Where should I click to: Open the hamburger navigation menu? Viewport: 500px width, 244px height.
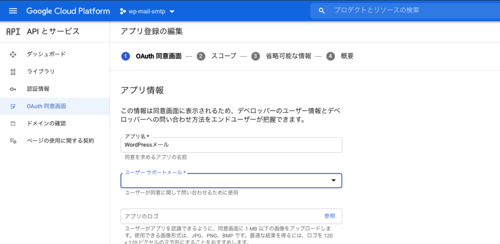click(x=13, y=11)
